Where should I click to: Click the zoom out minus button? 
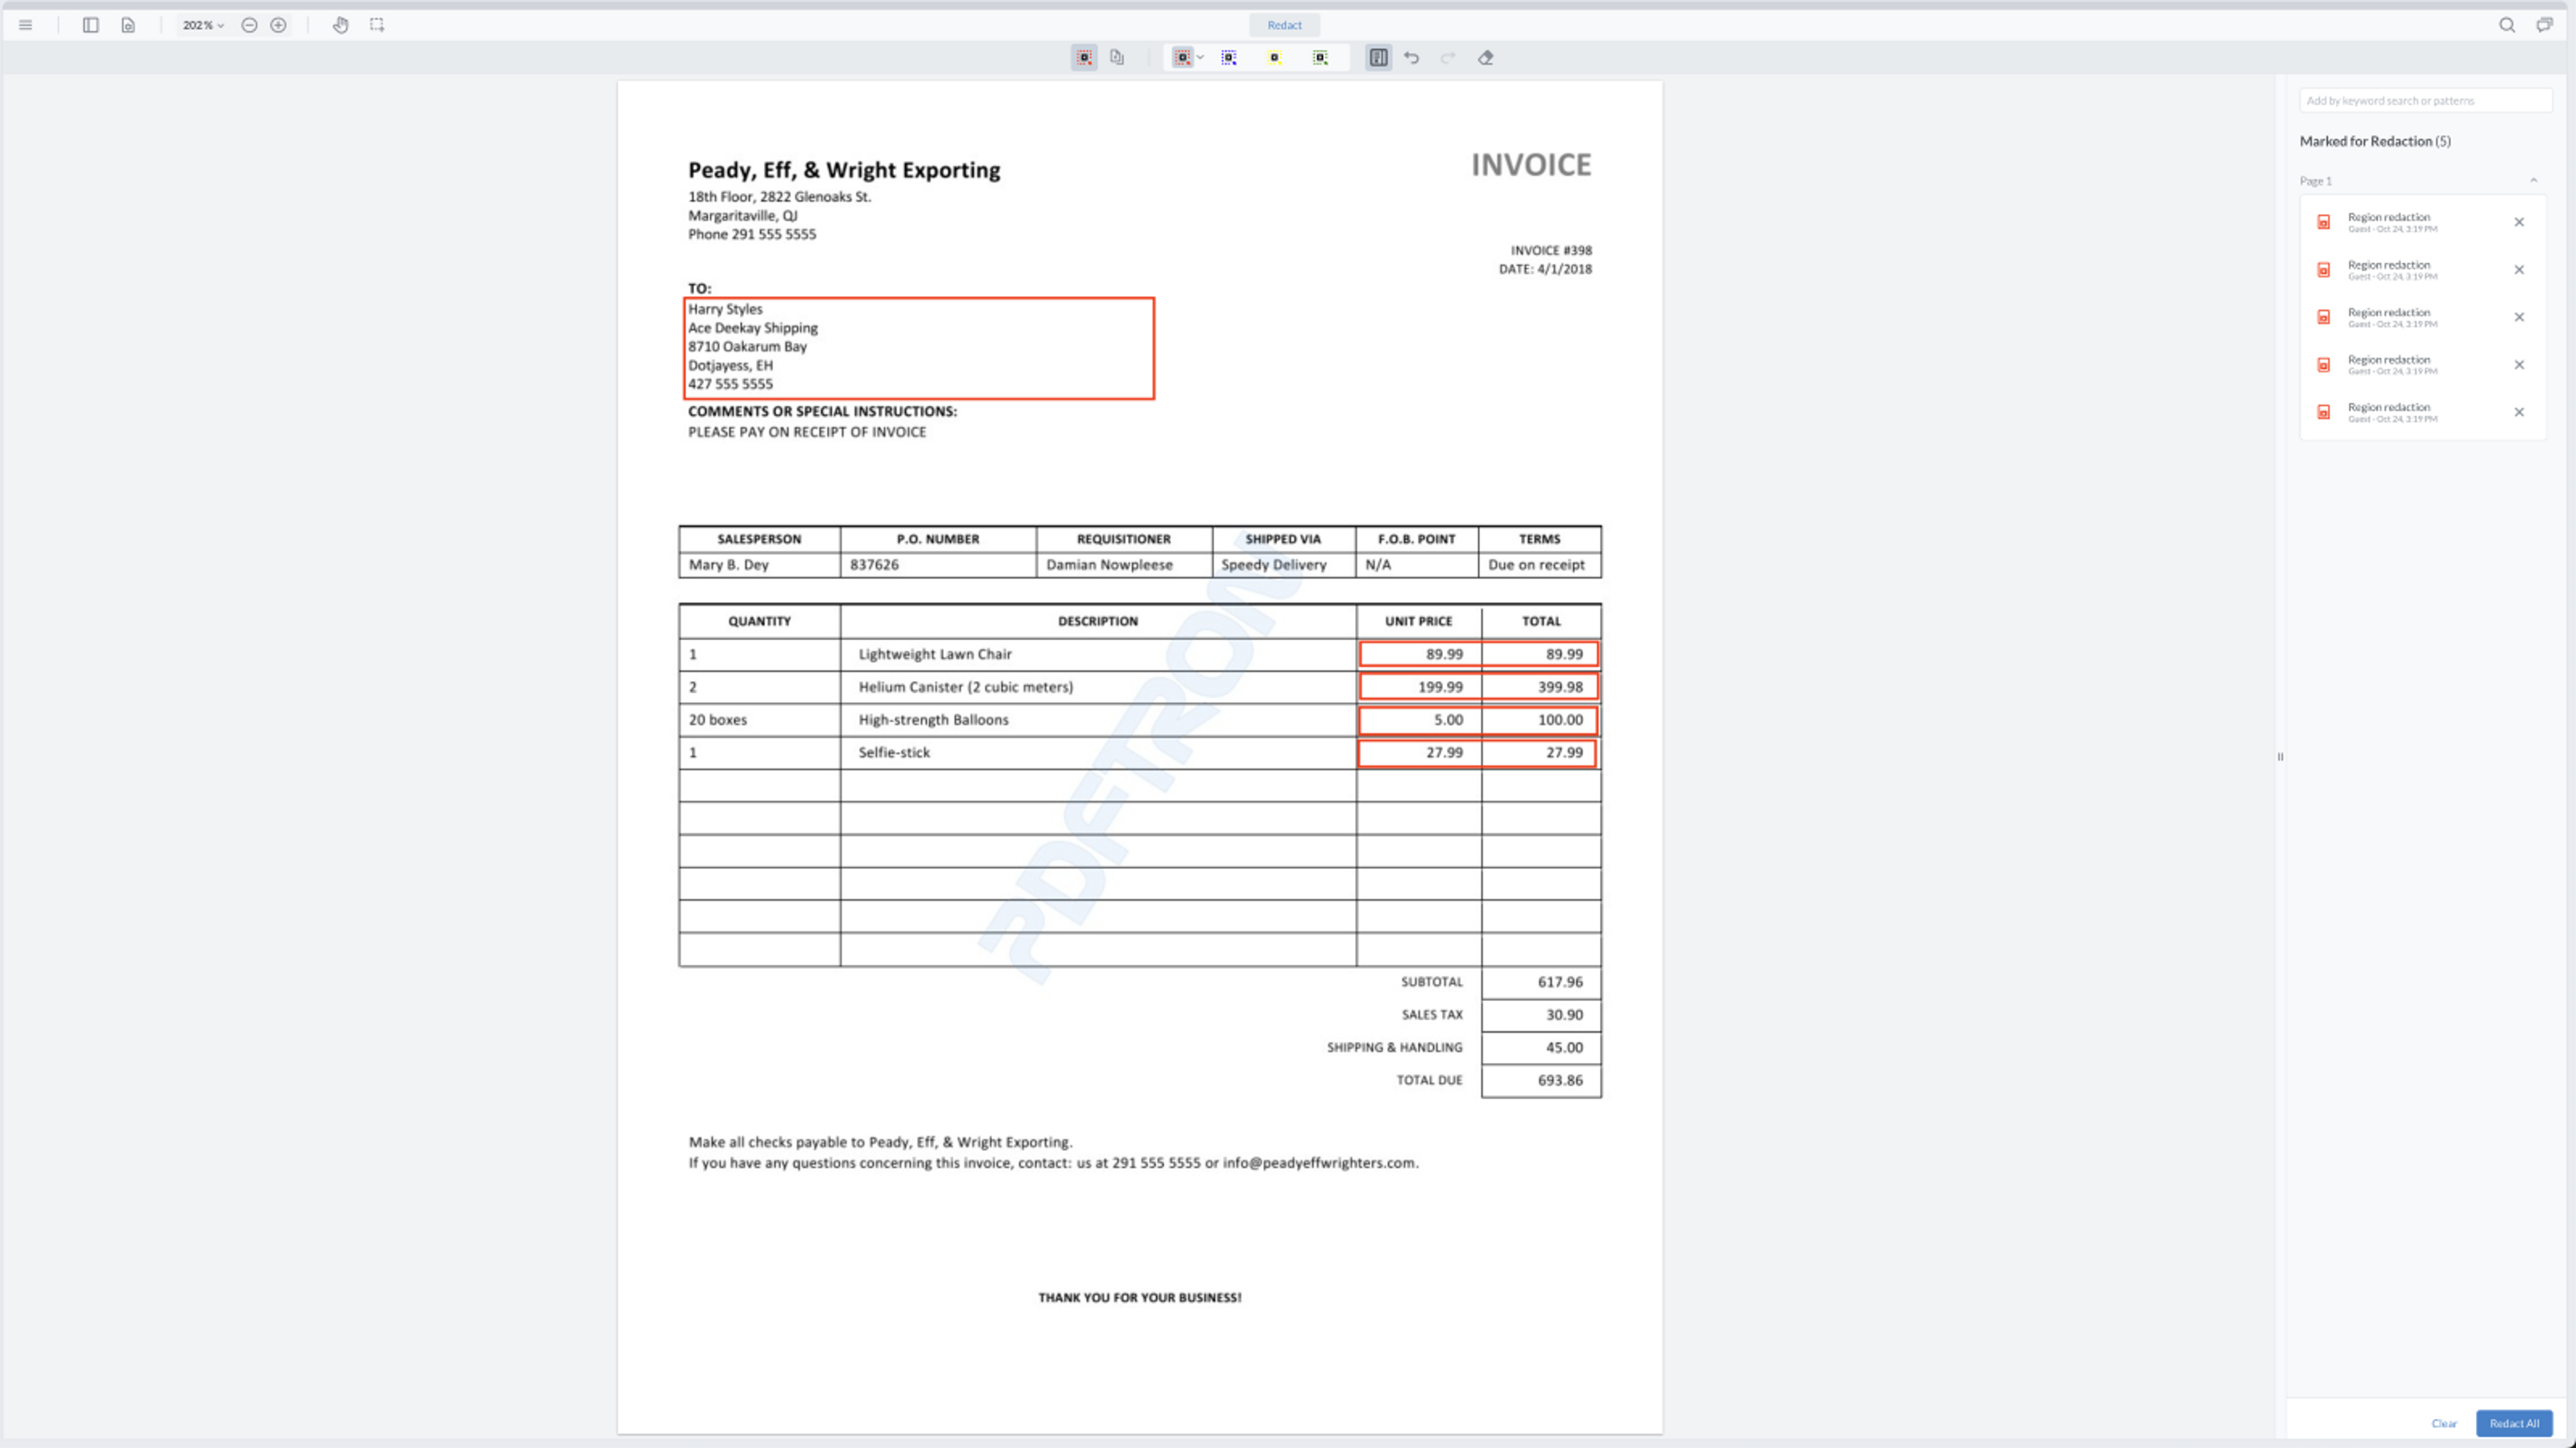click(x=249, y=25)
